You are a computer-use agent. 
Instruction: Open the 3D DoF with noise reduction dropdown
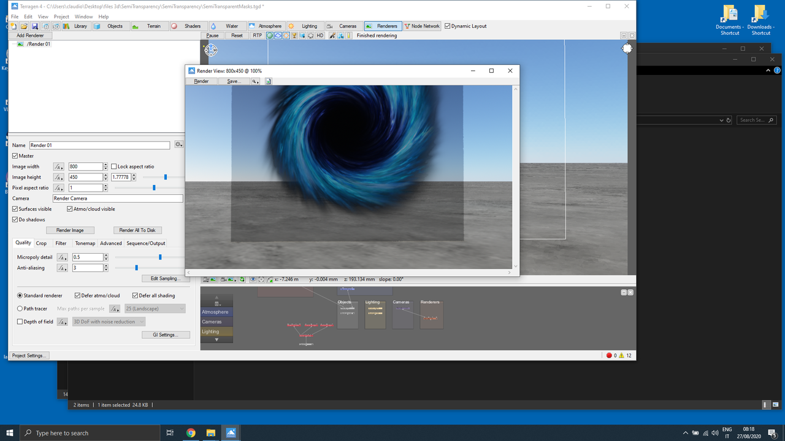click(x=109, y=322)
